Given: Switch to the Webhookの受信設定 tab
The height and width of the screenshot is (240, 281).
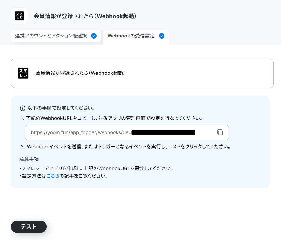Looking at the screenshot, I should tap(136, 36).
